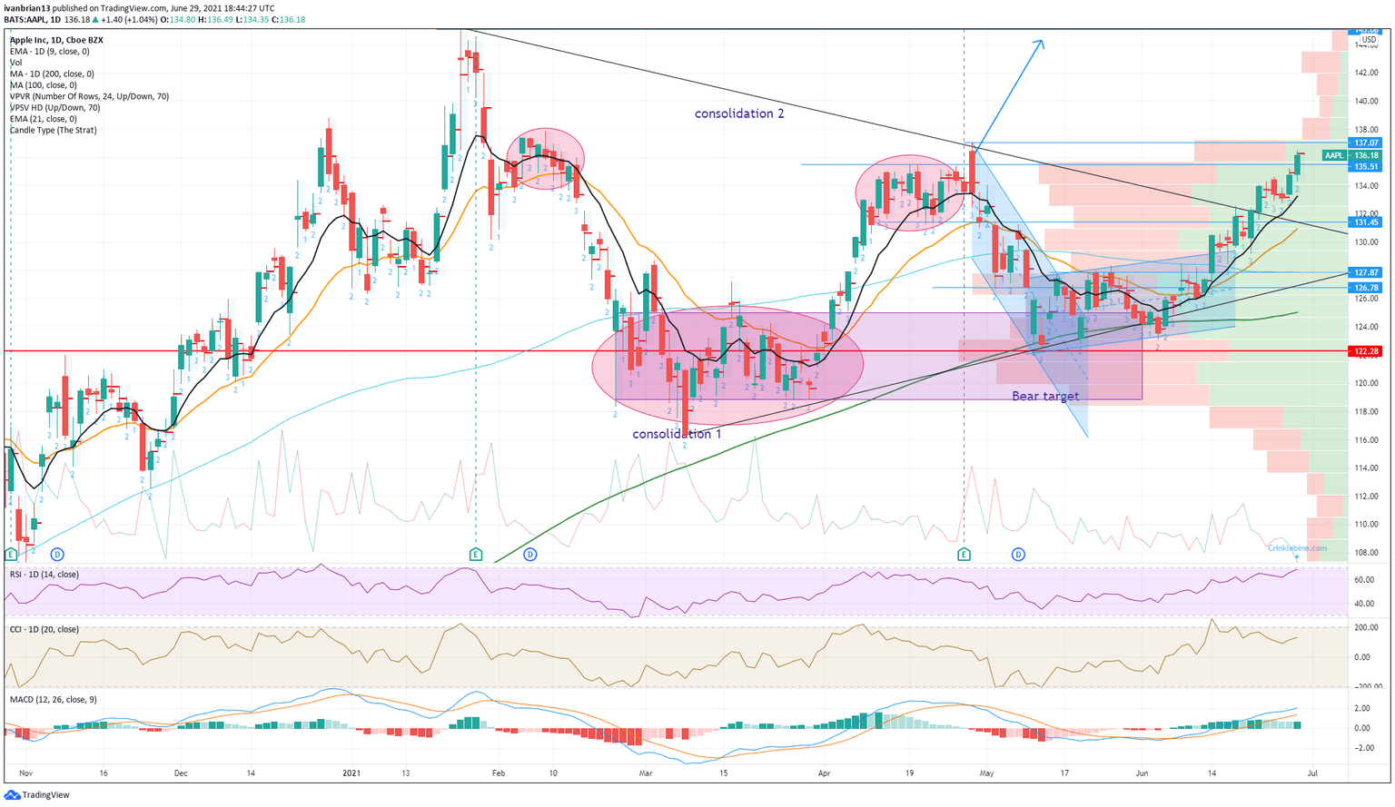The width and height of the screenshot is (1395, 807).
Task: Click the 130.00 value on price axis
Action: (x=1367, y=242)
